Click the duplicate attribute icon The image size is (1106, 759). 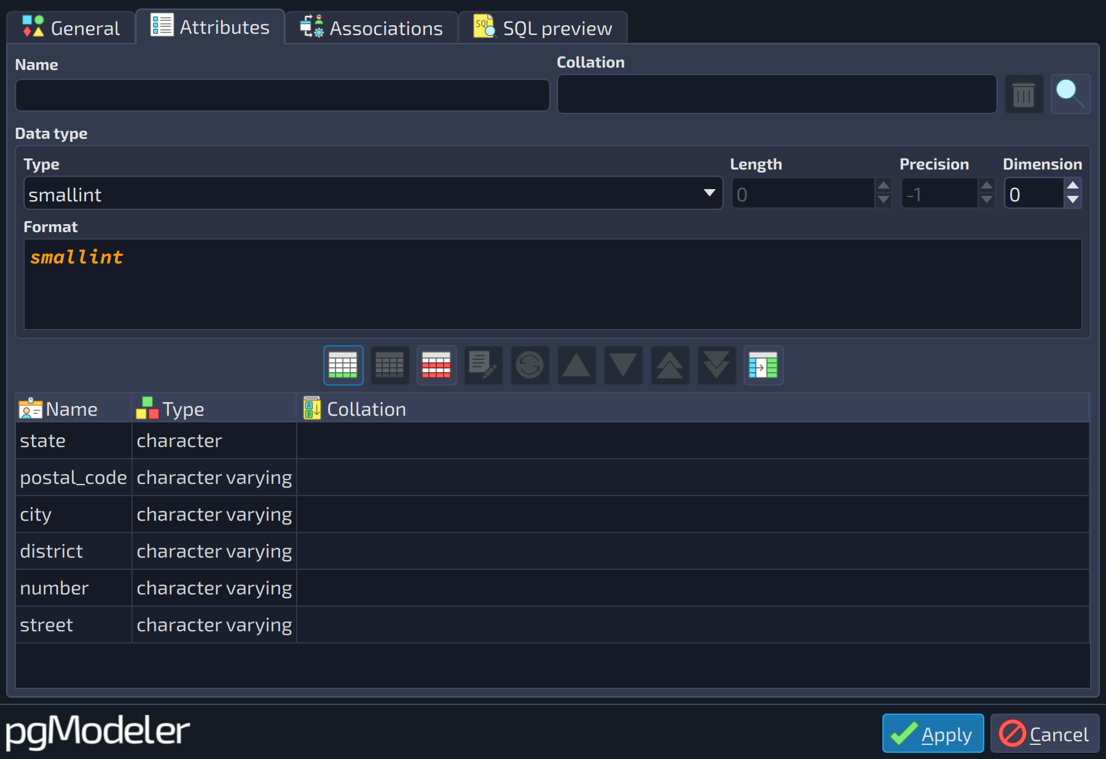coord(763,365)
